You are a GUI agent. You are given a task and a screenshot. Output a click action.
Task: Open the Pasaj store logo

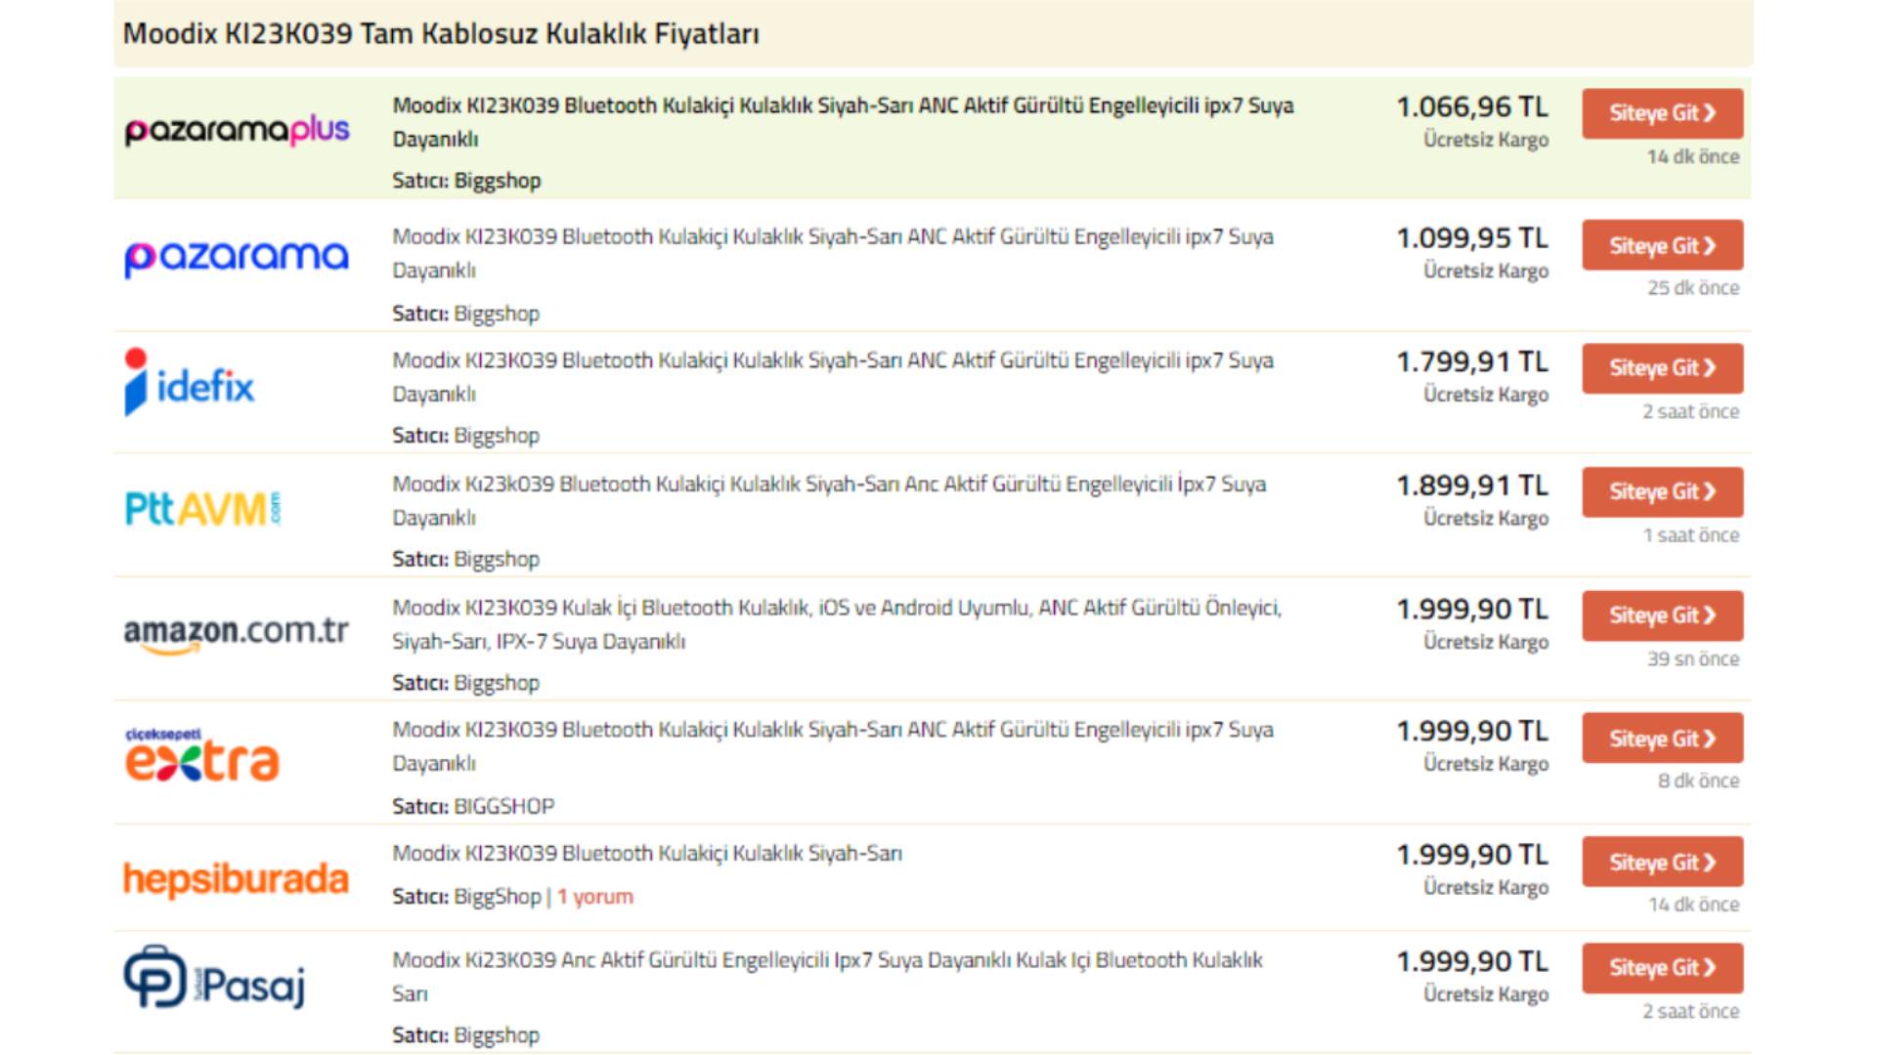pos(215,977)
